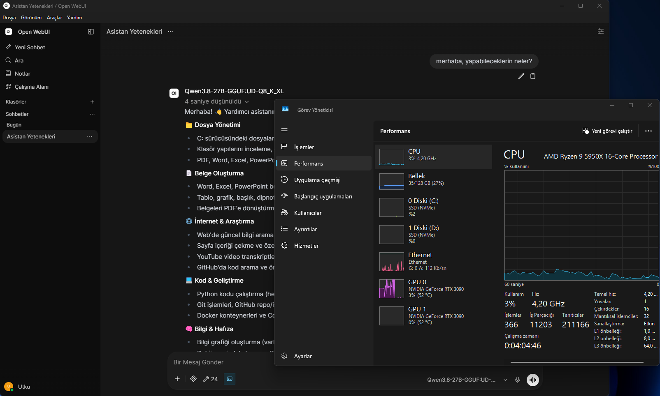660x396 pixels.
Task: Click the pencil icon beside Yeni Sohbet
Action: coord(8,47)
